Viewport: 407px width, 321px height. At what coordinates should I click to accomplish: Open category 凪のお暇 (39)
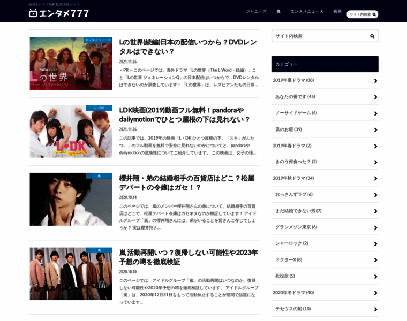click(288, 129)
